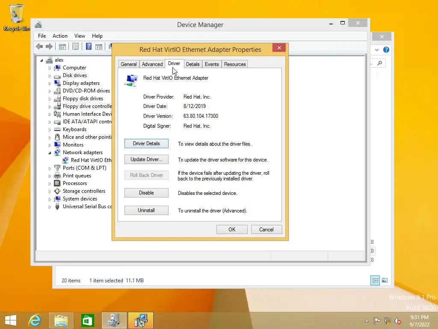Click the driver version value 63.80.104.17300

pyautogui.click(x=201, y=116)
